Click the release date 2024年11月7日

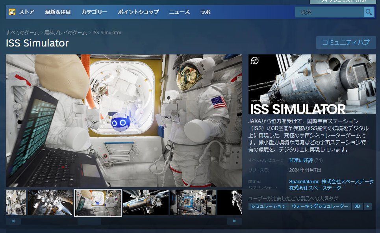(x=305, y=170)
